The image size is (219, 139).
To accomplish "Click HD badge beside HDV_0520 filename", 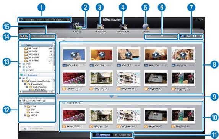I will [x=146, y=65].
